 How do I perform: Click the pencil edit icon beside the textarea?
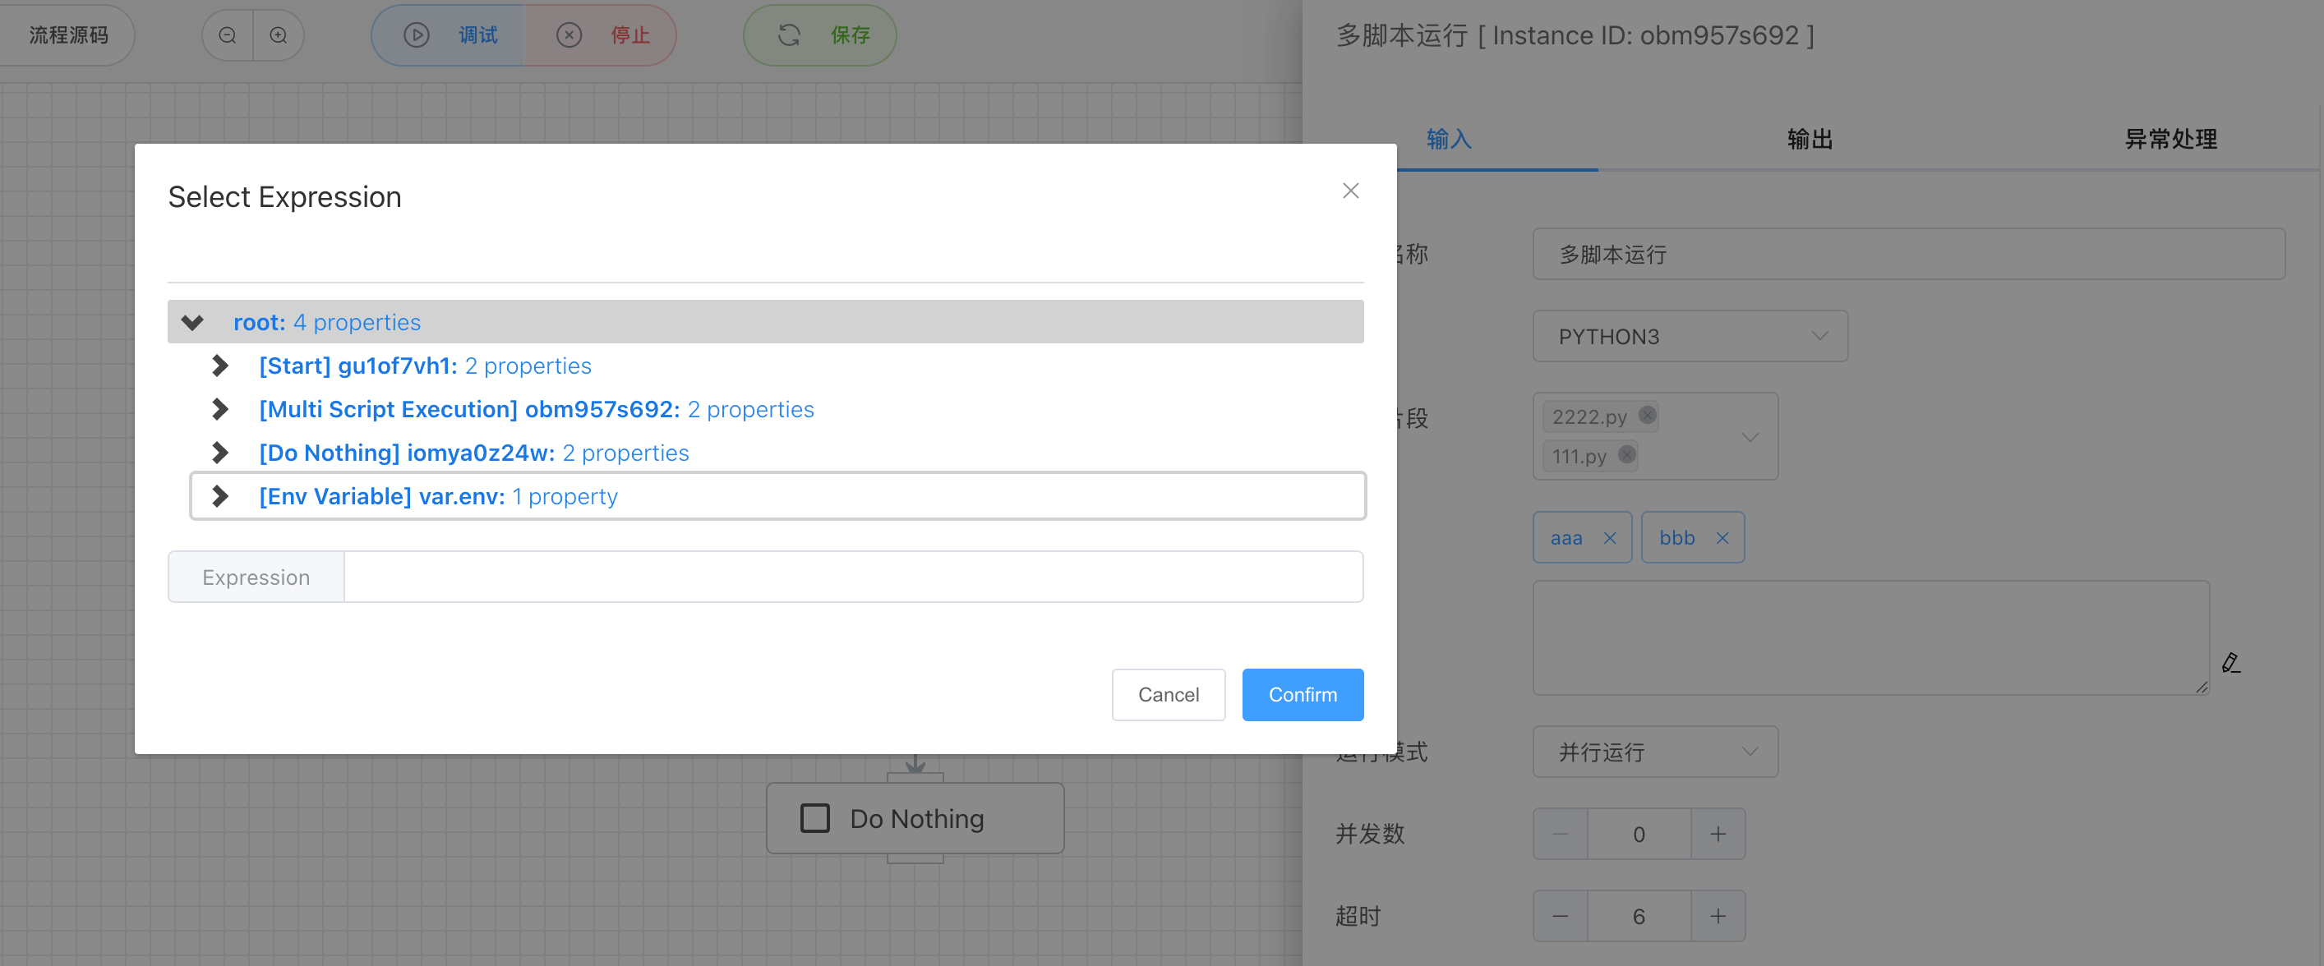pos(2230,665)
